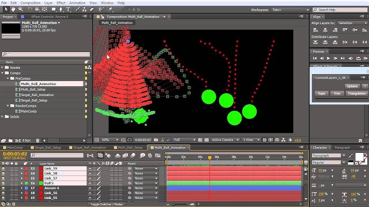The image size is (369, 207).
Task: Hide the Link_57 layer eye toggle
Action: (3, 179)
